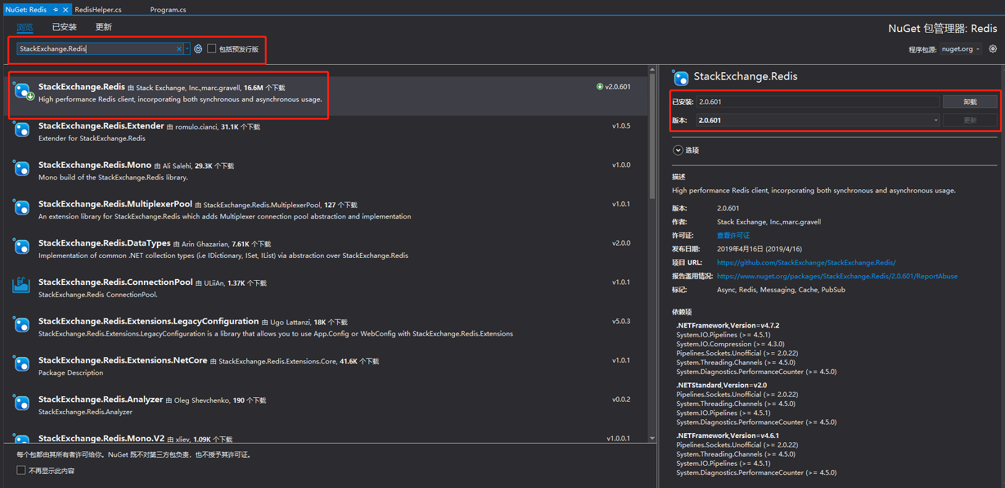1005x488 pixels.
Task: Click the refresh icon next to search box
Action: click(x=198, y=49)
